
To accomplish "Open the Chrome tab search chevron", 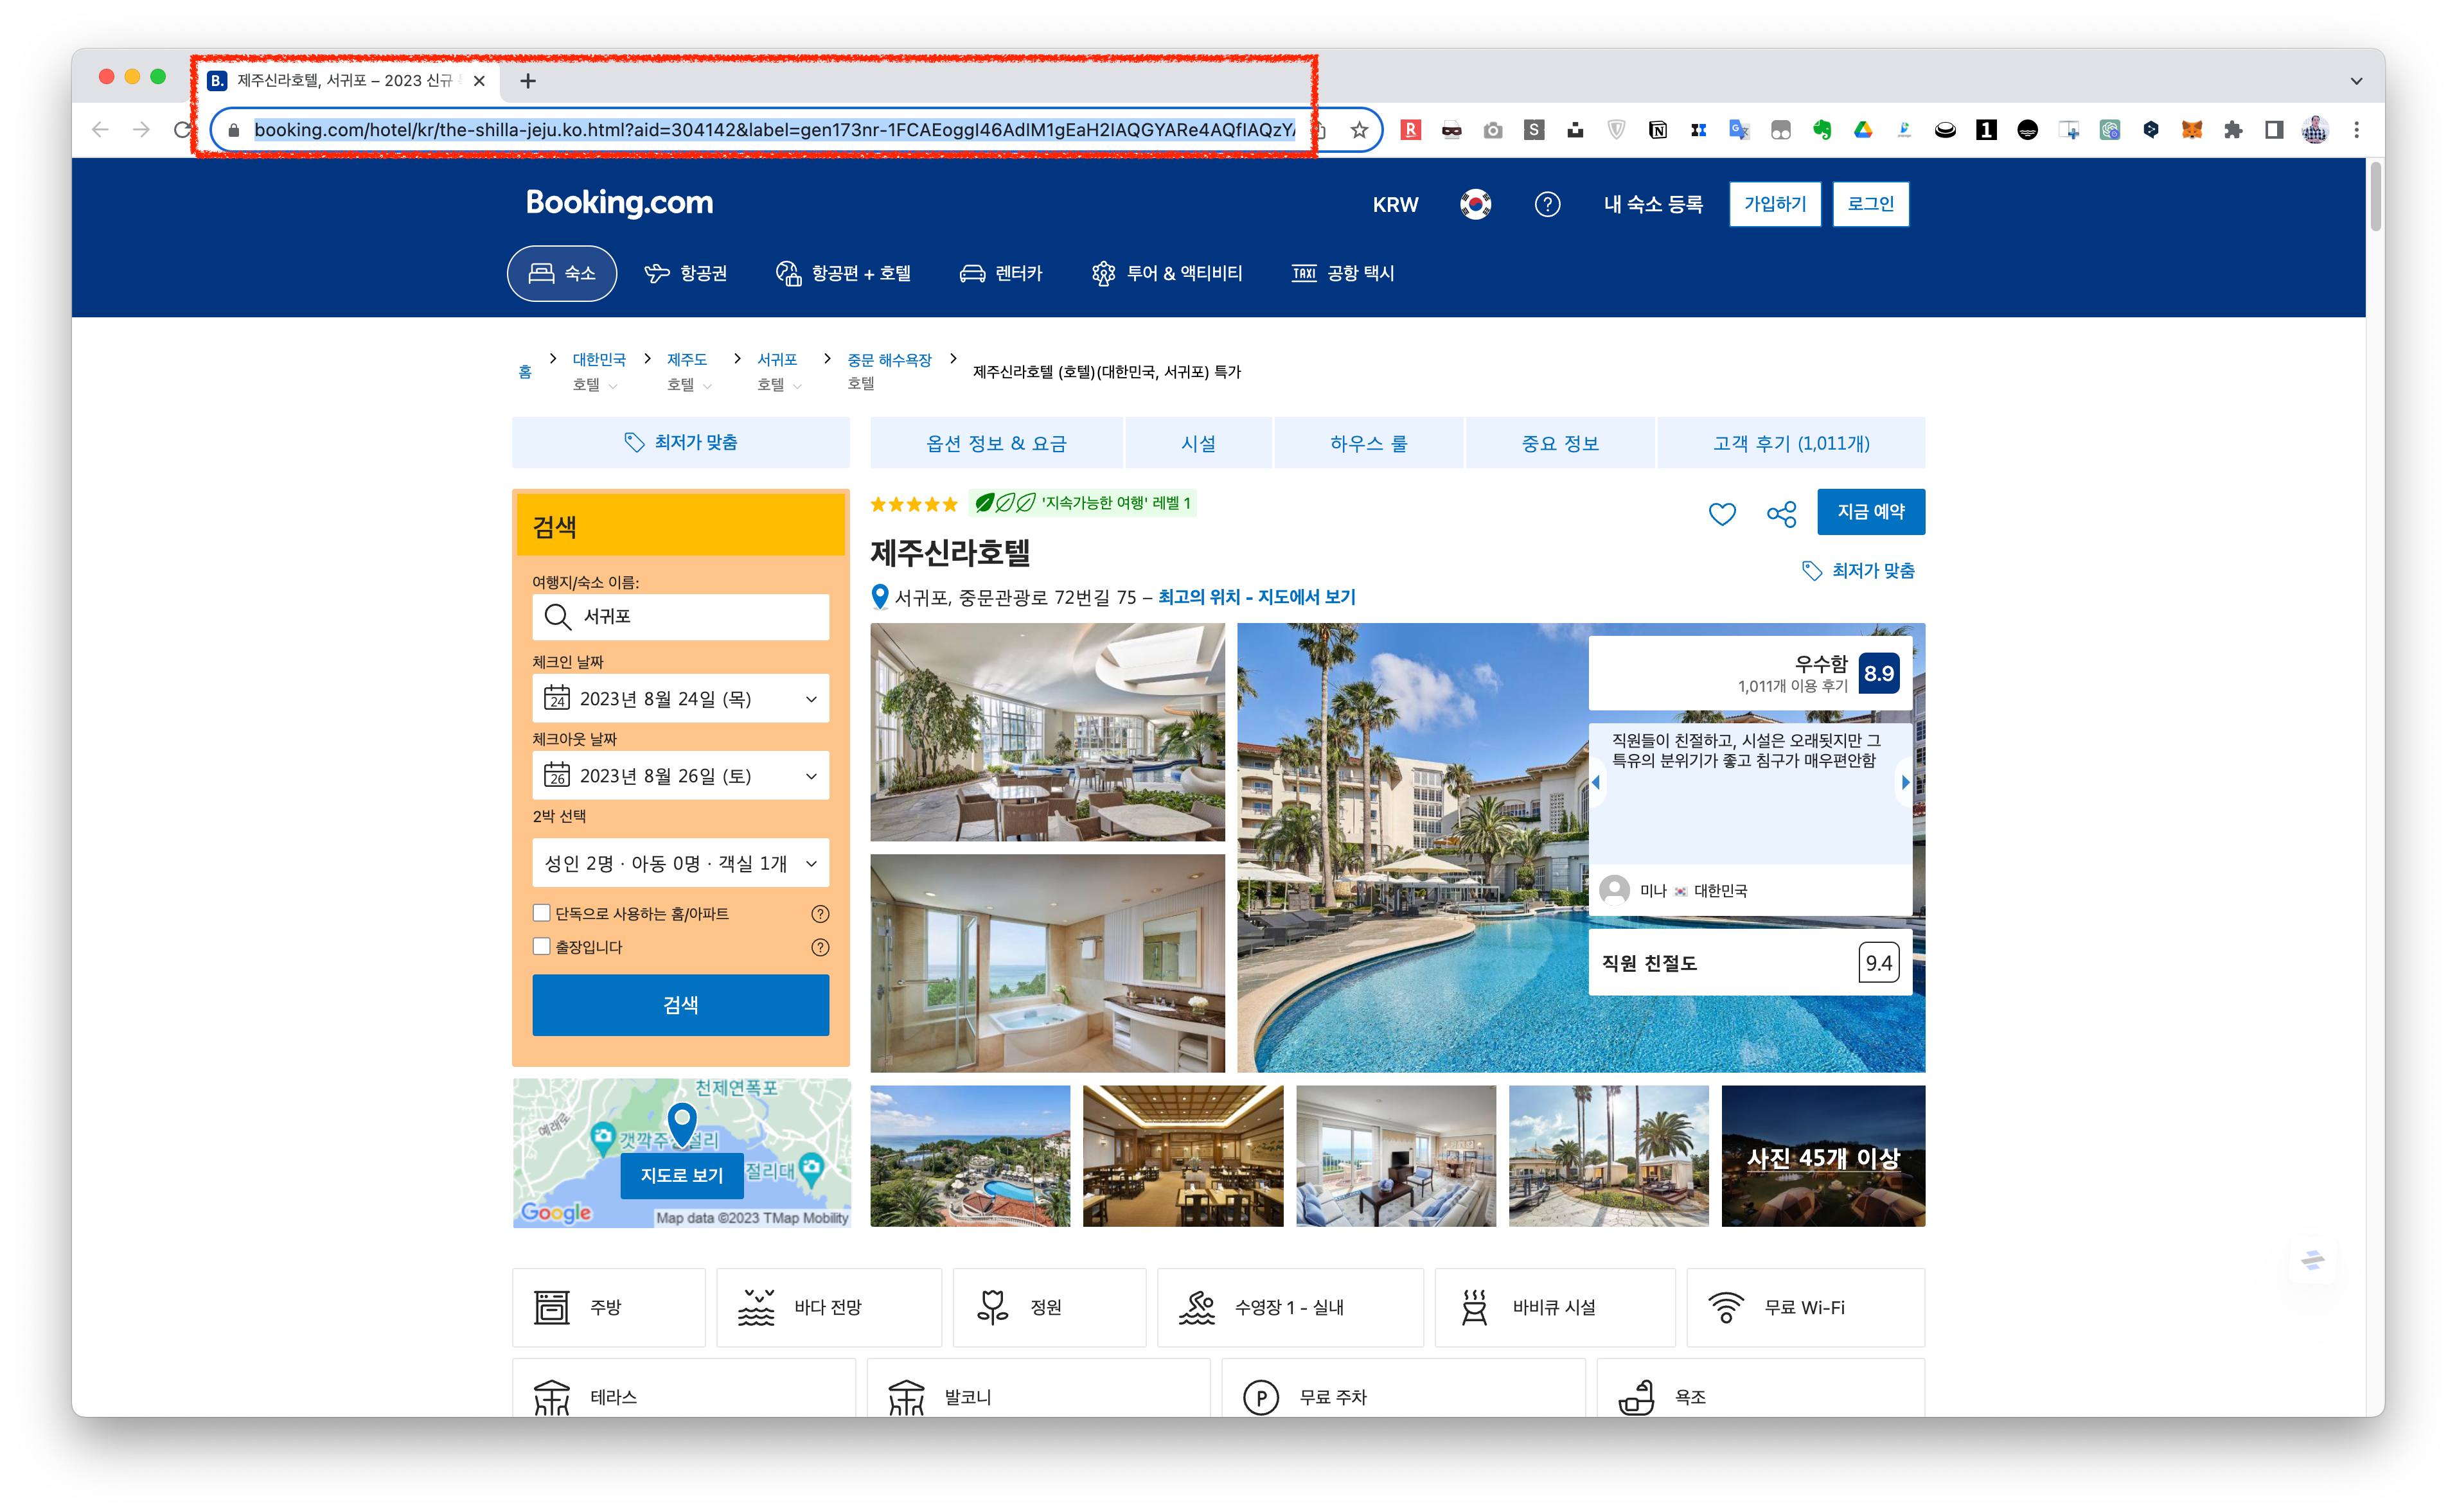I will click(2356, 81).
